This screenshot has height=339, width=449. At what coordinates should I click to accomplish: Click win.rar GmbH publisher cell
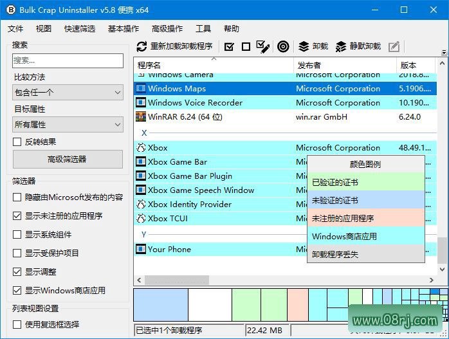point(321,117)
